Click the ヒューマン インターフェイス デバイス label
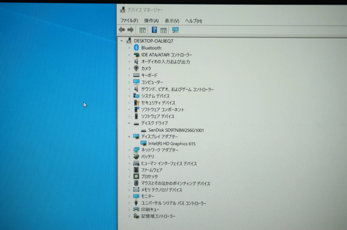The width and height of the screenshot is (347, 230). [x=169, y=164]
